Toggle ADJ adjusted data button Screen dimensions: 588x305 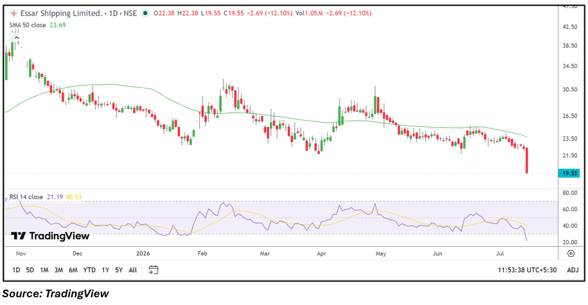(573, 270)
